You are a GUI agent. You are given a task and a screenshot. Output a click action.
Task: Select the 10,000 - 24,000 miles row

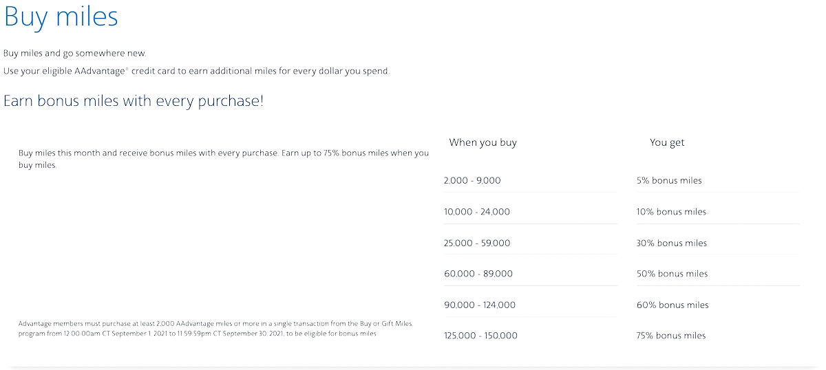click(622, 212)
